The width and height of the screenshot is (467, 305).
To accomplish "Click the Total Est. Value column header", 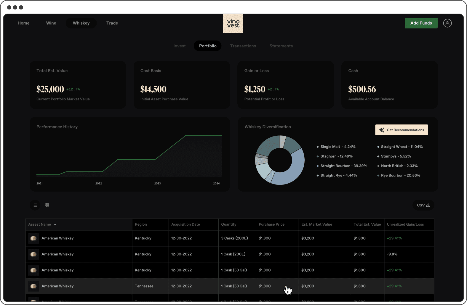I will point(367,224).
